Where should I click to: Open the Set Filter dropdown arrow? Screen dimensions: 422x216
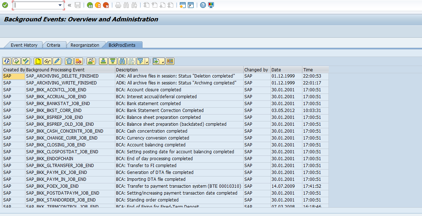click(147, 62)
